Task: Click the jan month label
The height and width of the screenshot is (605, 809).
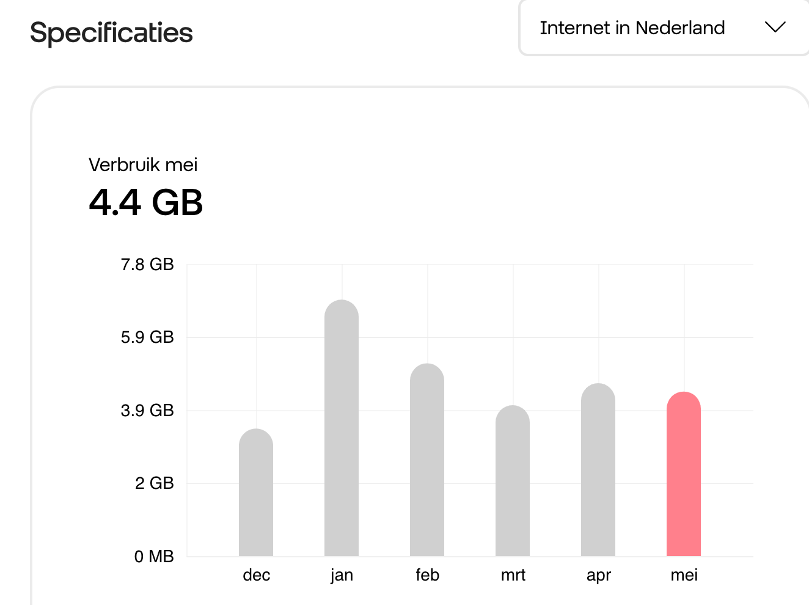Action: [342, 575]
